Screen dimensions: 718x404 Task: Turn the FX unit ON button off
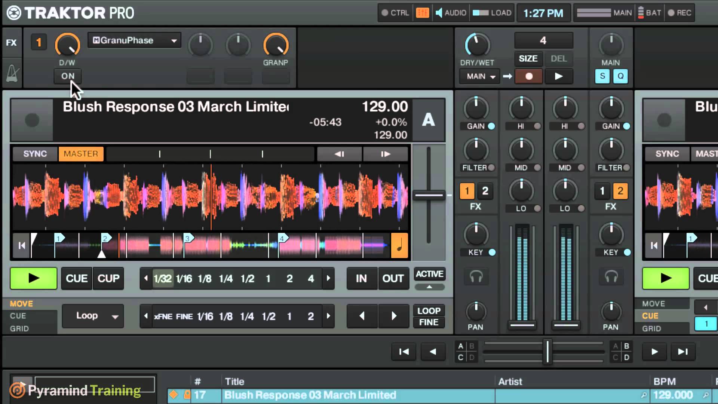coord(68,76)
